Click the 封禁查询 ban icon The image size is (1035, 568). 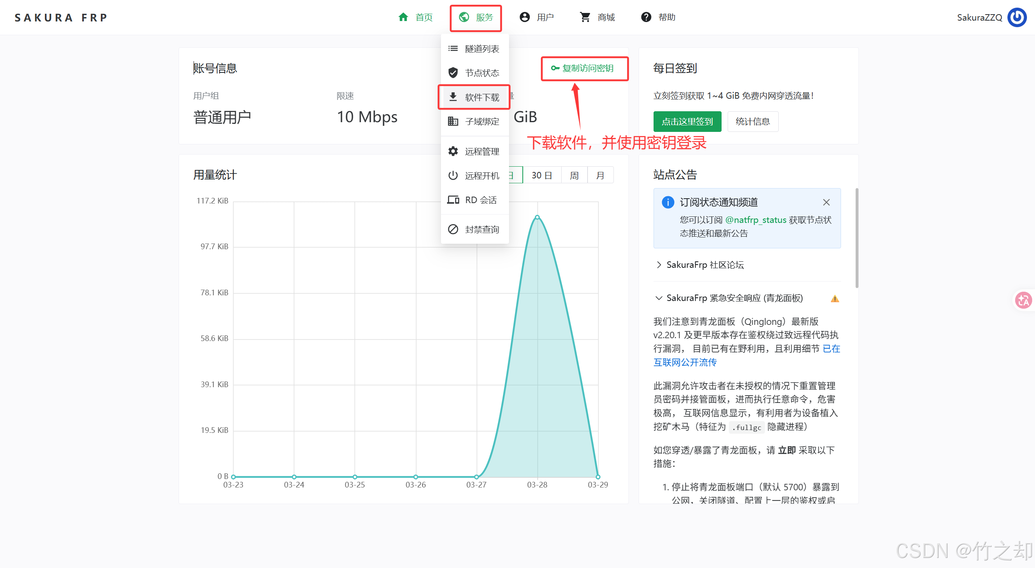click(453, 229)
